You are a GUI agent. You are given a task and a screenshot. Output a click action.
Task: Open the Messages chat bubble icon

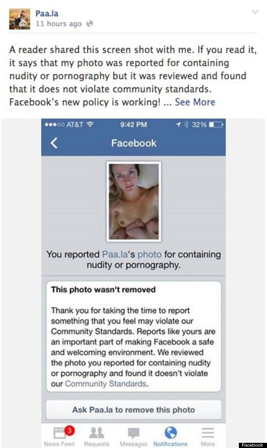[133, 436]
